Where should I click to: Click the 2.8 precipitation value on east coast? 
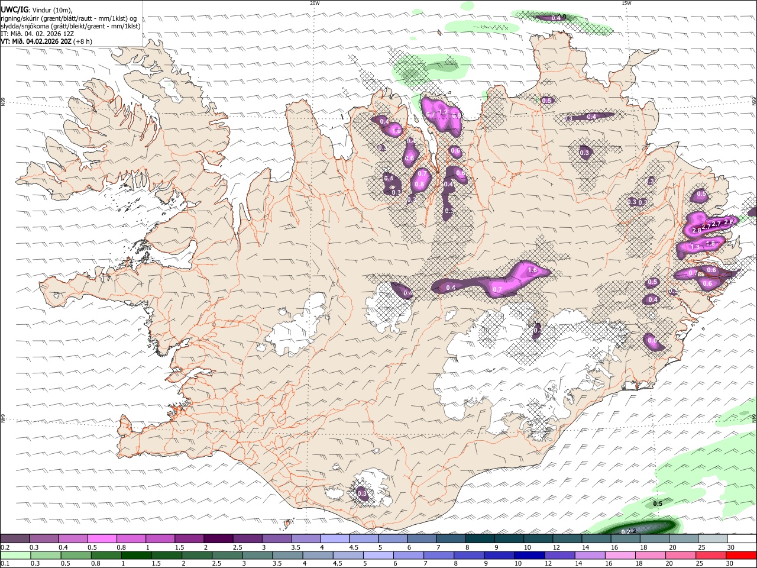(x=696, y=230)
